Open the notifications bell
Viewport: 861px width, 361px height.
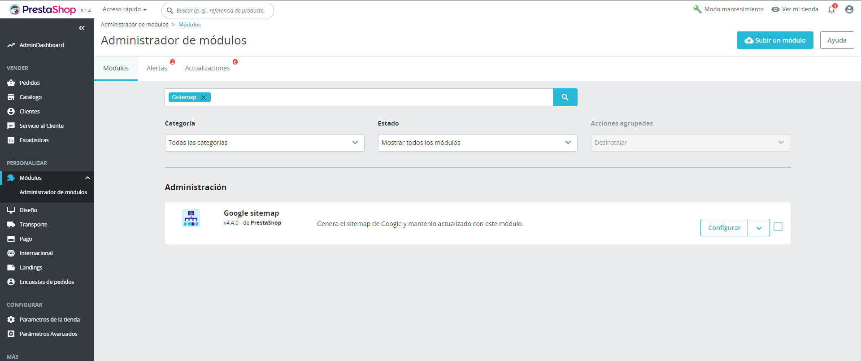831,9
